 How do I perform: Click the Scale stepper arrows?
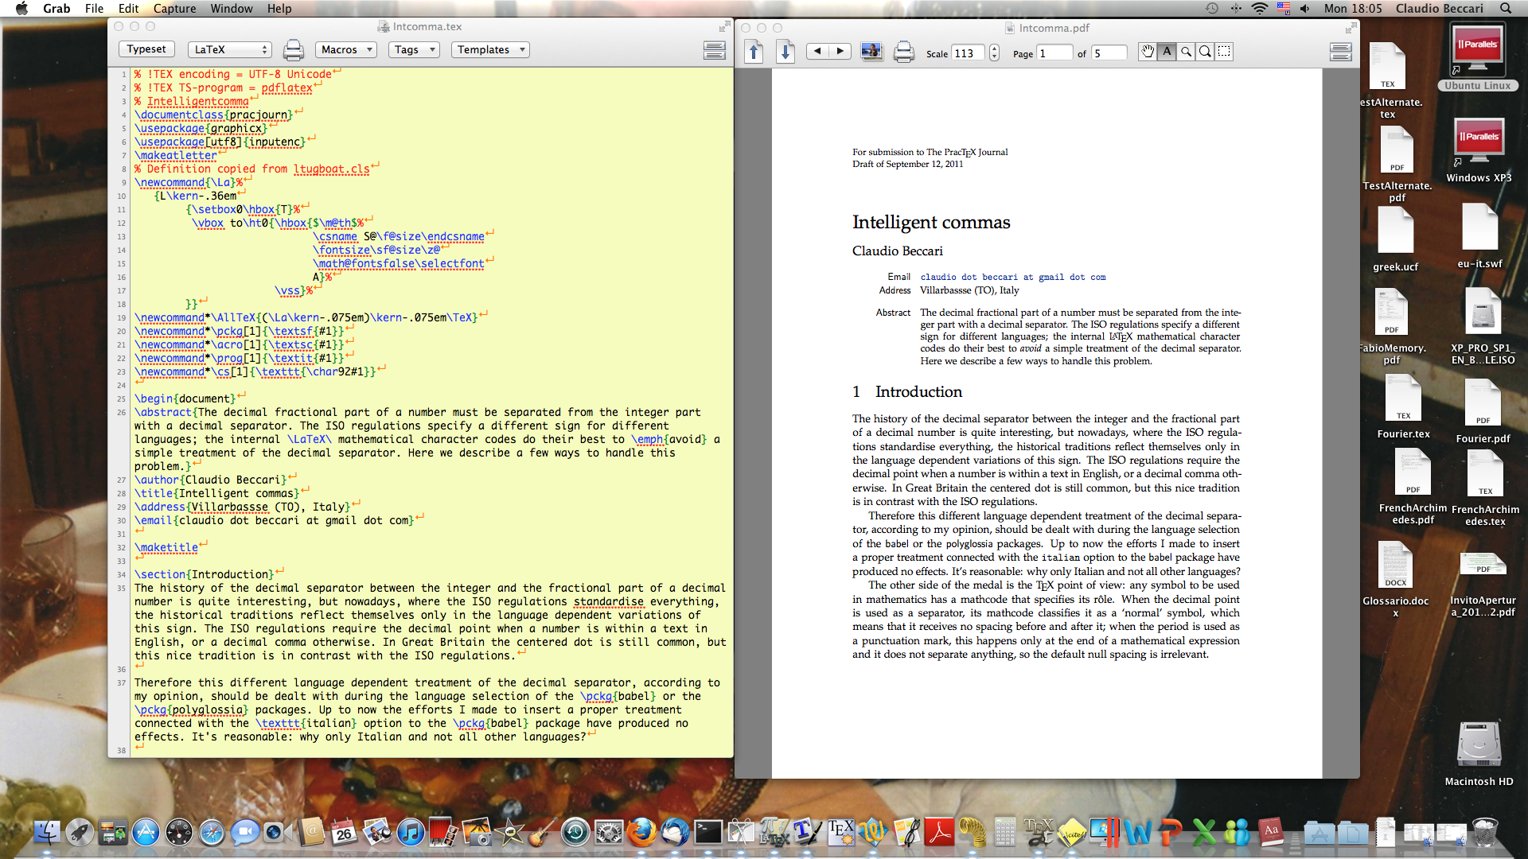[x=994, y=53]
